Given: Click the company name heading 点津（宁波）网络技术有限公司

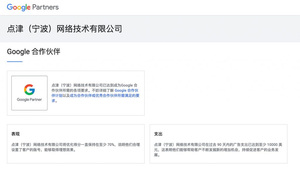Looking at the screenshot, I should (x=64, y=29).
